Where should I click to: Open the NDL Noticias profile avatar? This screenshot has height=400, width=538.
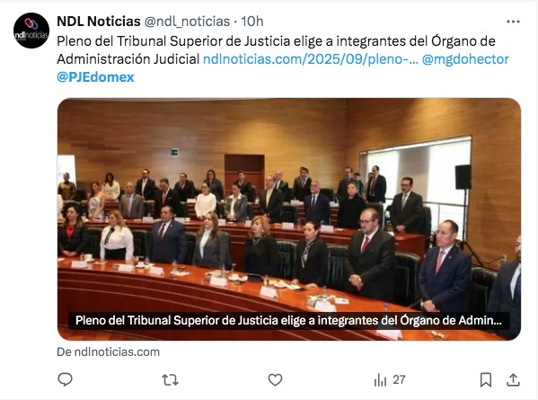tap(31, 31)
